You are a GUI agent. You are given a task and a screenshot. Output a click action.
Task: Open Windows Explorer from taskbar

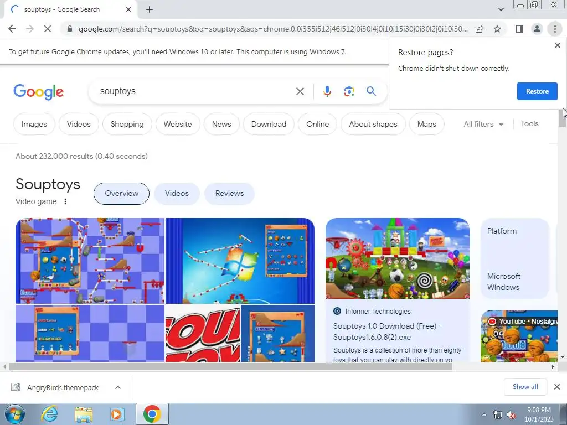(84, 414)
